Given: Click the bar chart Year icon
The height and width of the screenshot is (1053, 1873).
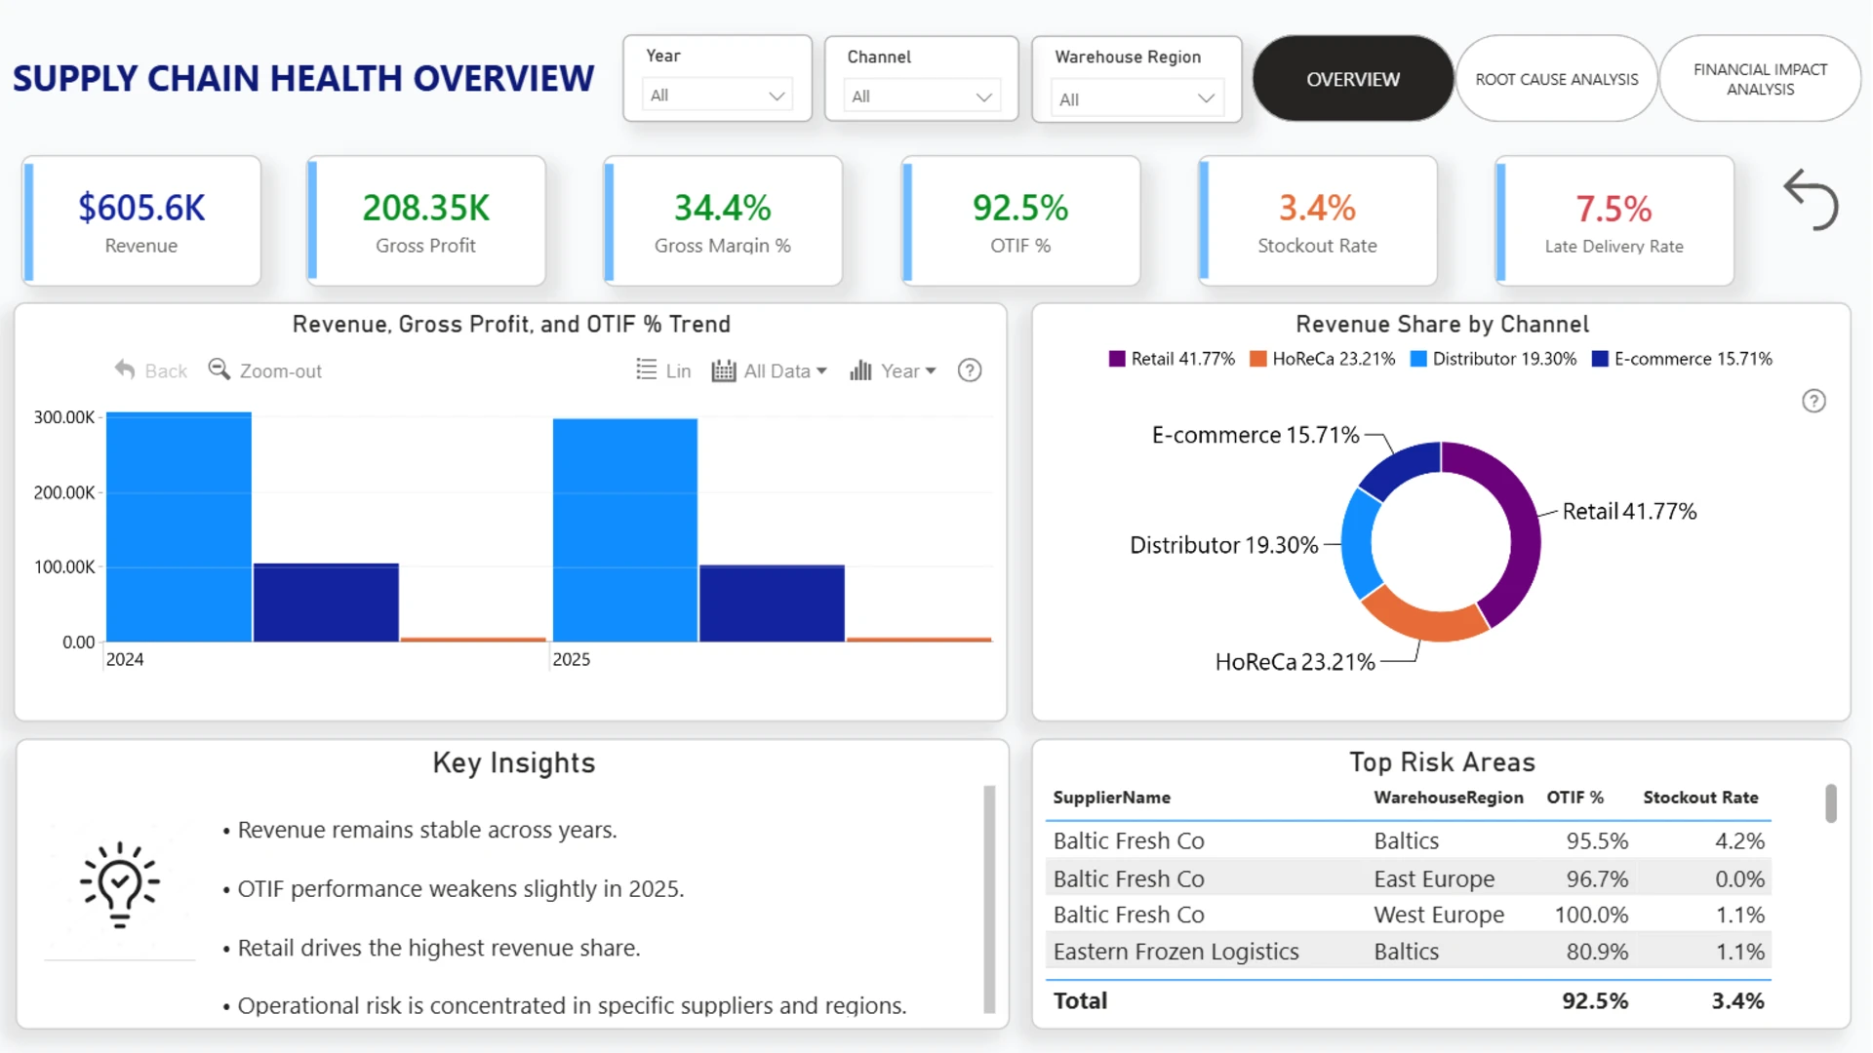Looking at the screenshot, I should point(860,370).
